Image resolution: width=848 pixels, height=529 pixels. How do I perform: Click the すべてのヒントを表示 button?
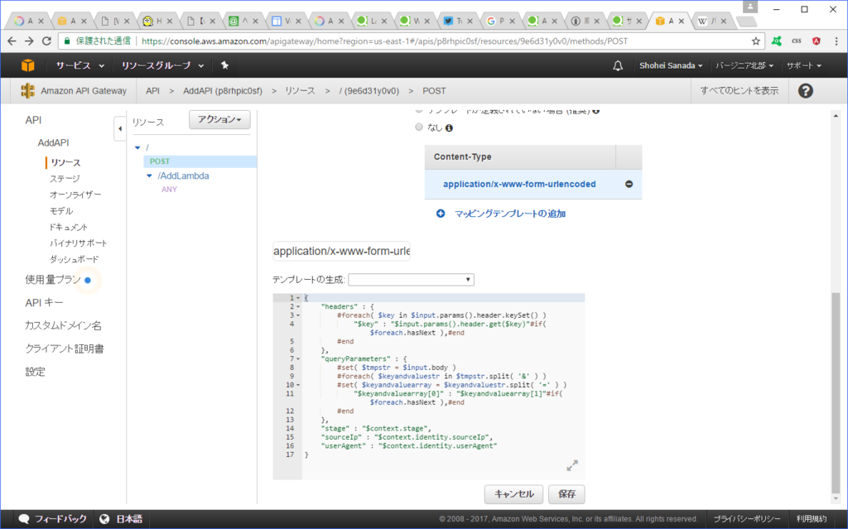(x=740, y=91)
